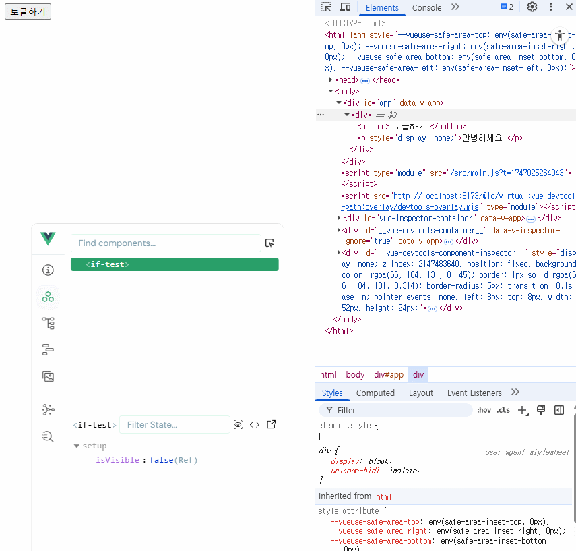Show more DevTools tabs chevron
The width and height of the screenshot is (576, 551).
click(x=455, y=7)
